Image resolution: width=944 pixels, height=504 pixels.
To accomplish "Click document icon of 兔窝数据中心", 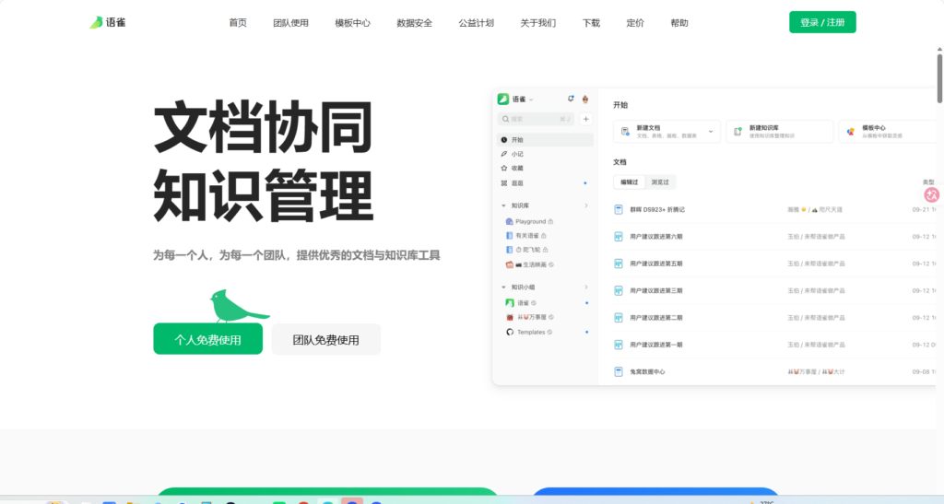I will (619, 371).
